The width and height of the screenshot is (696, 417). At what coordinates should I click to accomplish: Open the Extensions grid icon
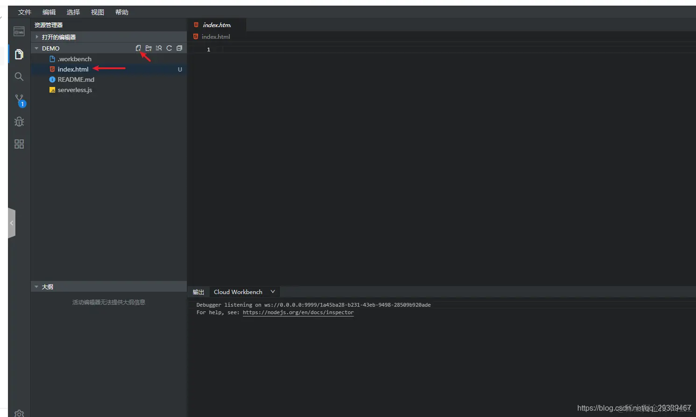point(19,144)
